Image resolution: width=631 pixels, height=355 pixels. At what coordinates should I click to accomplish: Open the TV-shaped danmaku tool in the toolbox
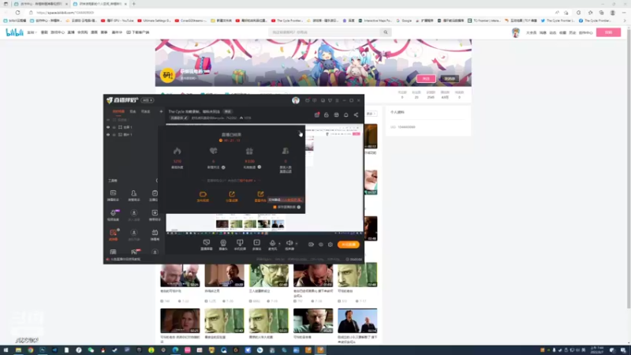pos(155,234)
